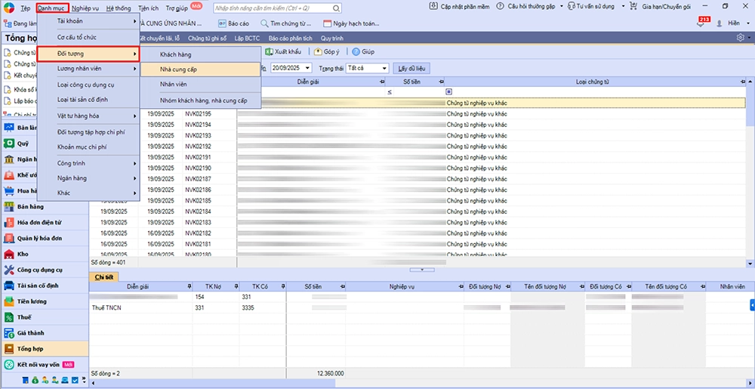The height and width of the screenshot is (389, 755).
Task: Open the Công cụ dụng cụ module icon
Action: (9, 270)
